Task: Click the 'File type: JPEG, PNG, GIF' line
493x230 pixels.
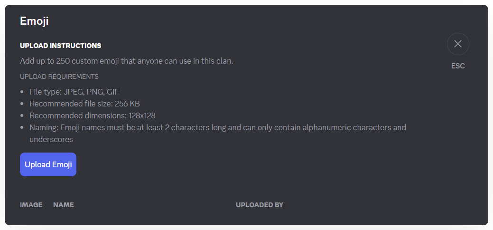Action: coord(74,92)
